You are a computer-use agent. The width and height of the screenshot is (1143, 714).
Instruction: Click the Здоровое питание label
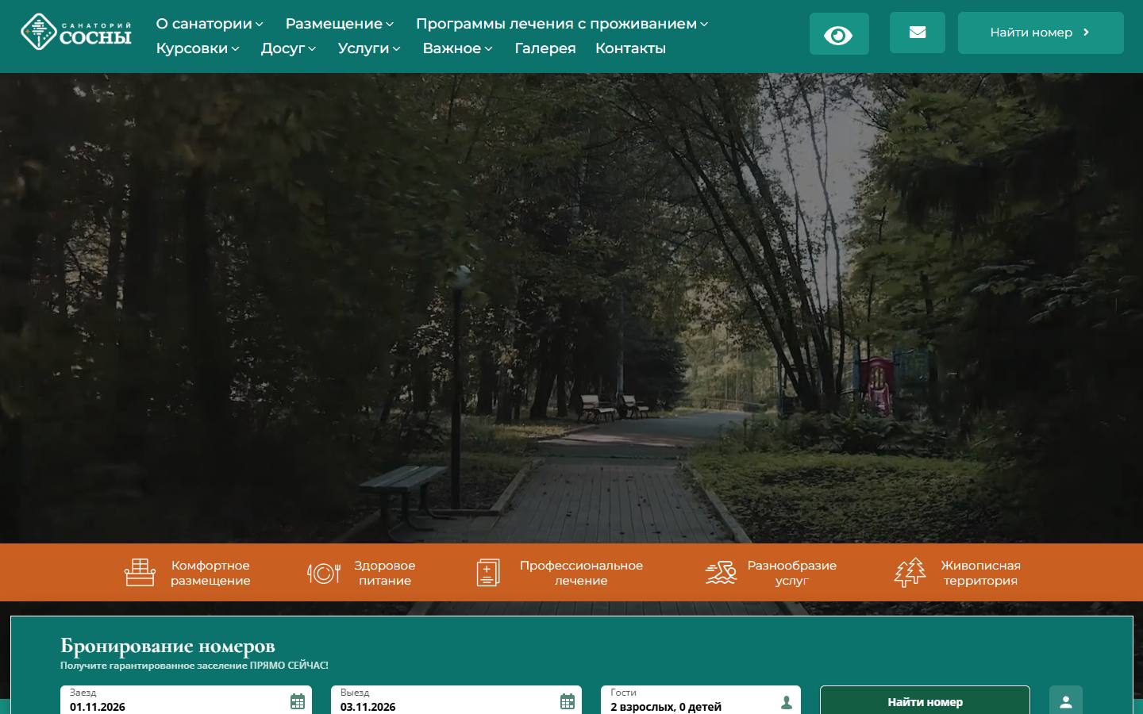click(385, 573)
